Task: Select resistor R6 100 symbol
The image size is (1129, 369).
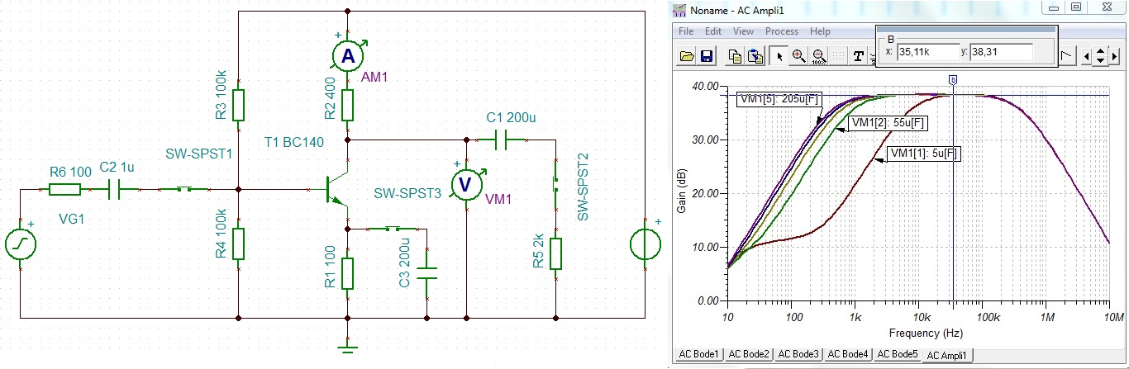Action: 64,190
